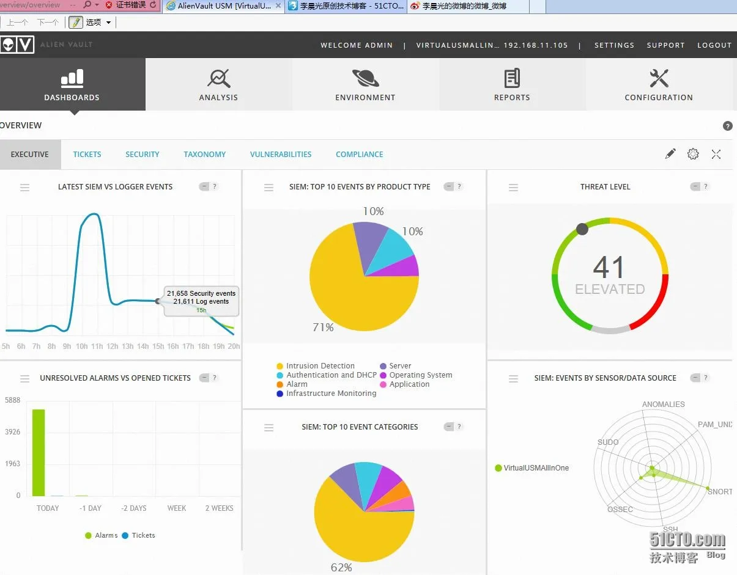Open the Configuration tools icon

pyautogui.click(x=659, y=78)
